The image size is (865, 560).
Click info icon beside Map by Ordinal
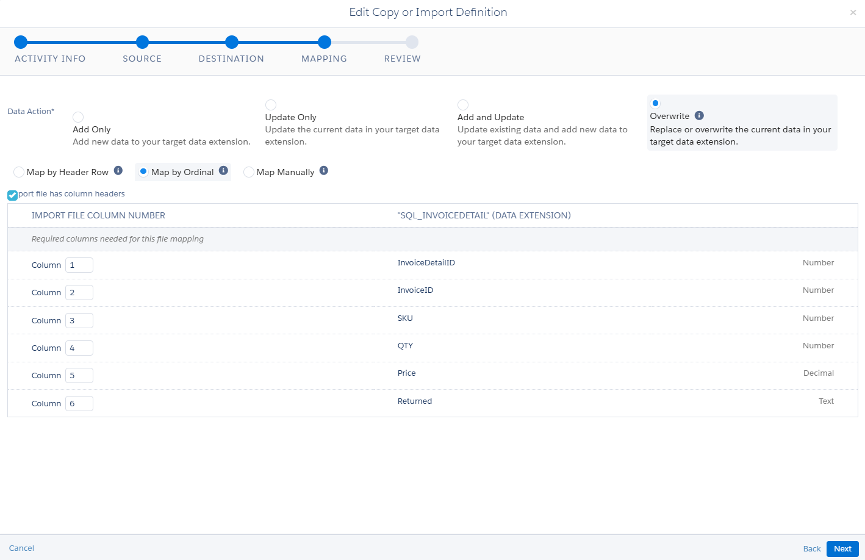pos(223,171)
